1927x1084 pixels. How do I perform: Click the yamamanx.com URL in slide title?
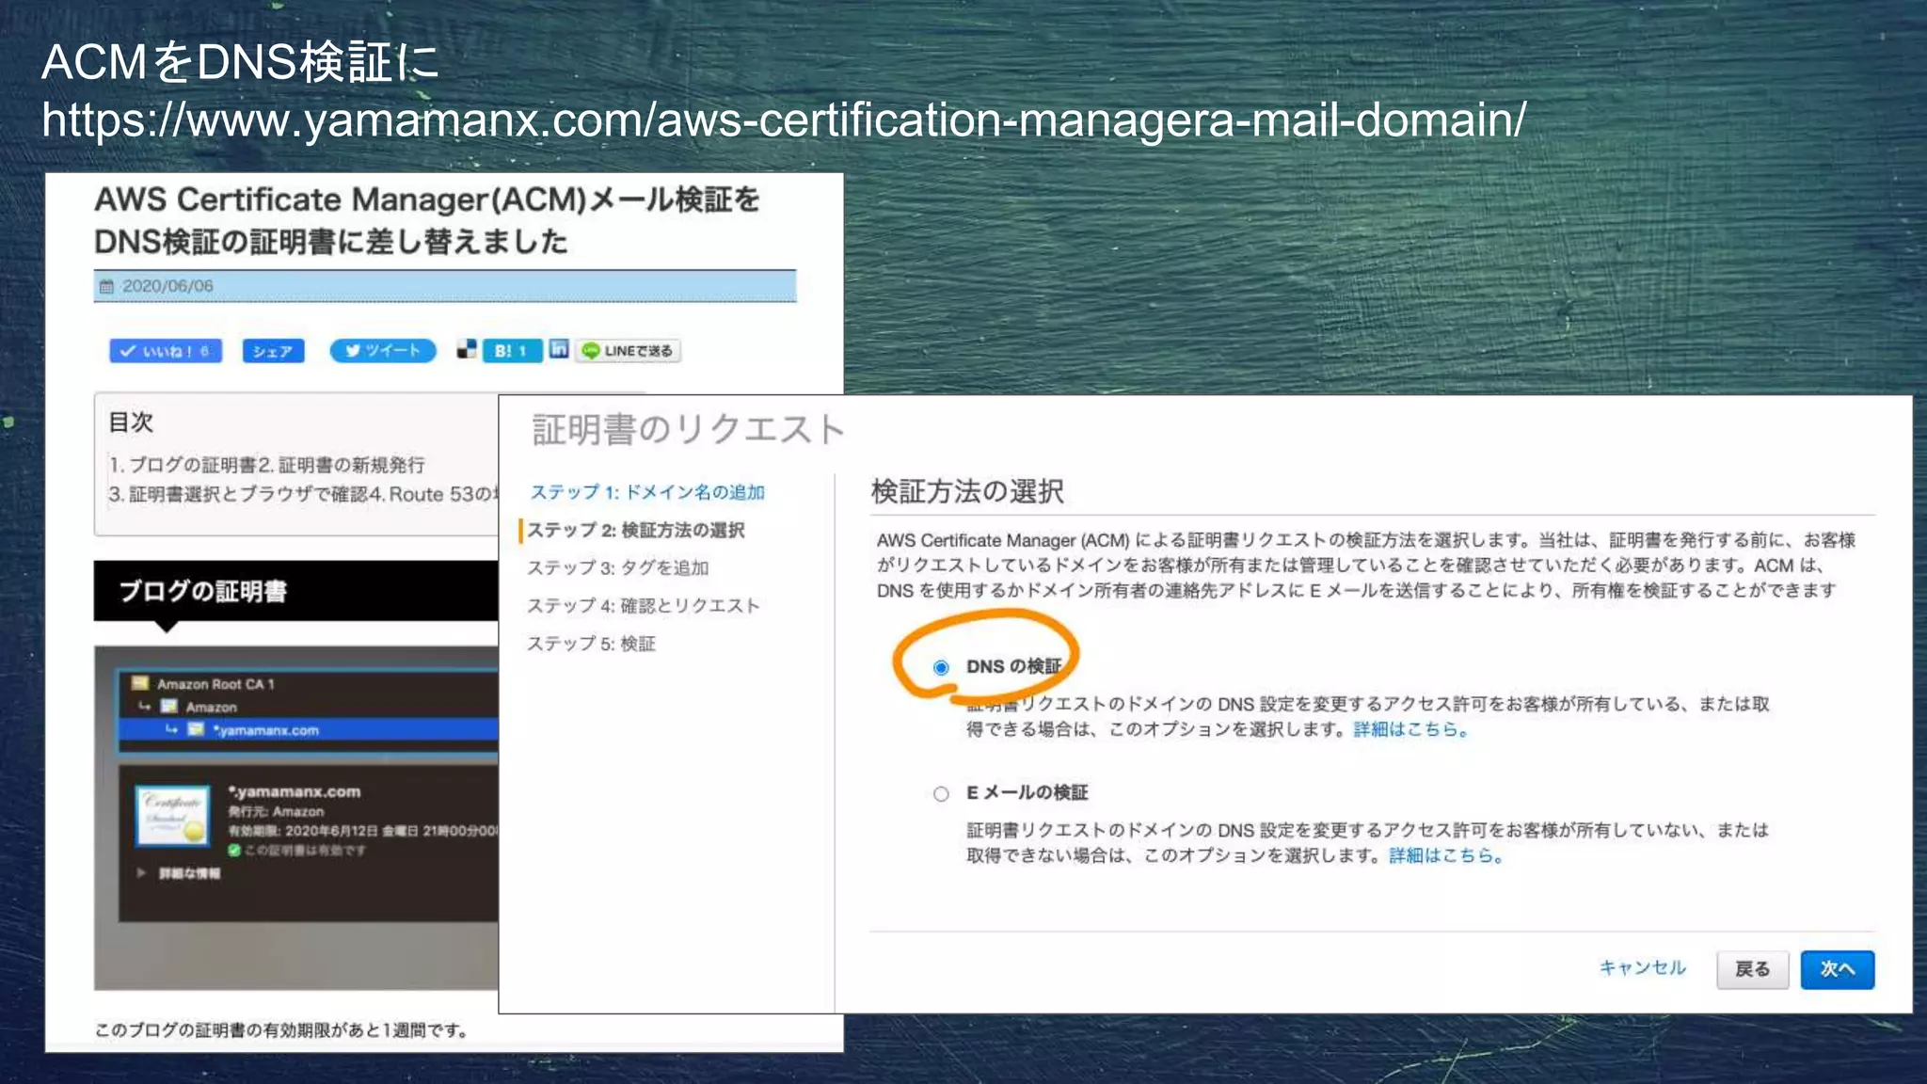(784, 120)
